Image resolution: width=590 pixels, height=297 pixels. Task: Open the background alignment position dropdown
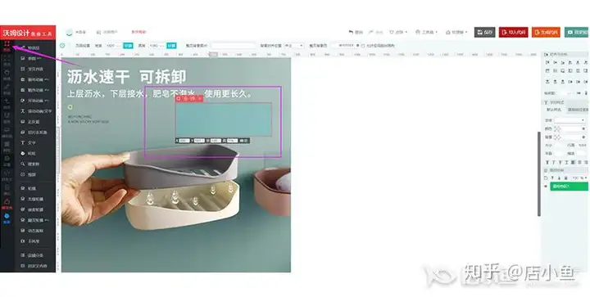click(x=293, y=46)
